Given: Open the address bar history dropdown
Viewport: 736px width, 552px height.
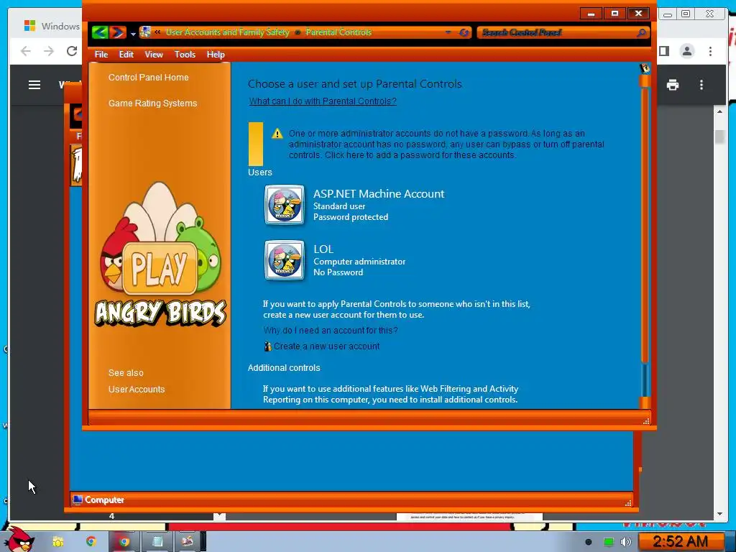Looking at the screenshot, I should [x=448, y=32].
